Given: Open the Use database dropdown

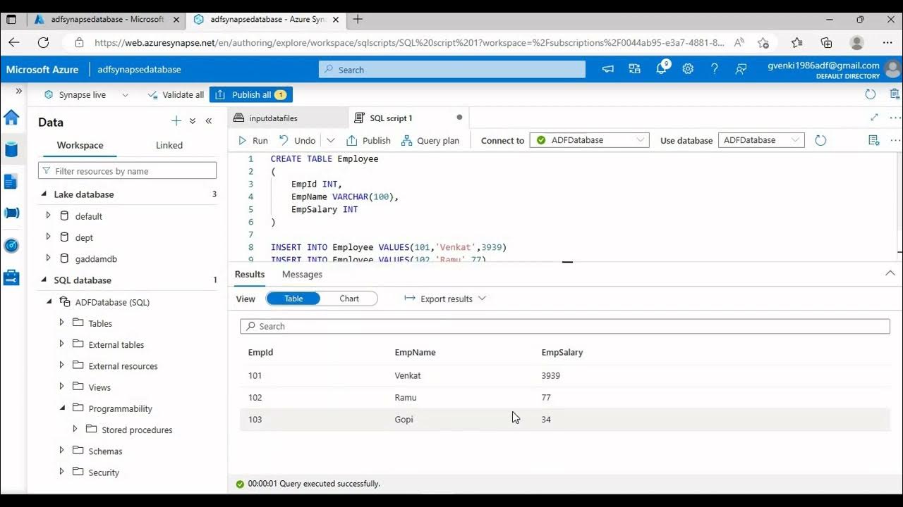Looking at the screenshot, I should click(x=761, y=140).
